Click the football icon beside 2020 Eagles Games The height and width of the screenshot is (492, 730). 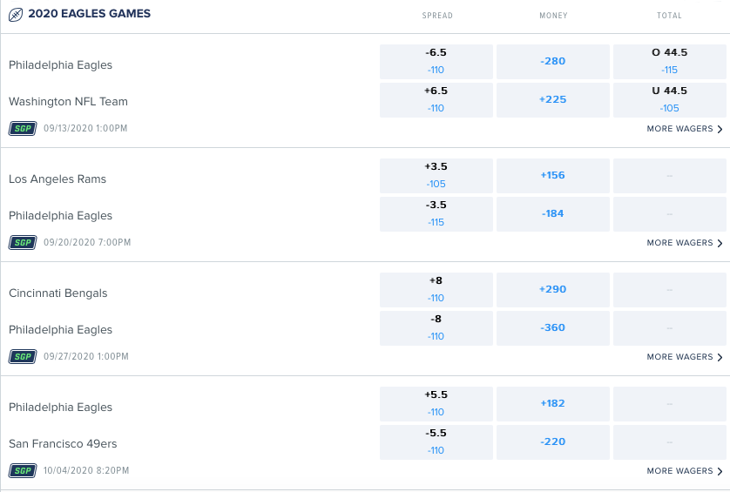pyautogui.click(x=16, y=15)
